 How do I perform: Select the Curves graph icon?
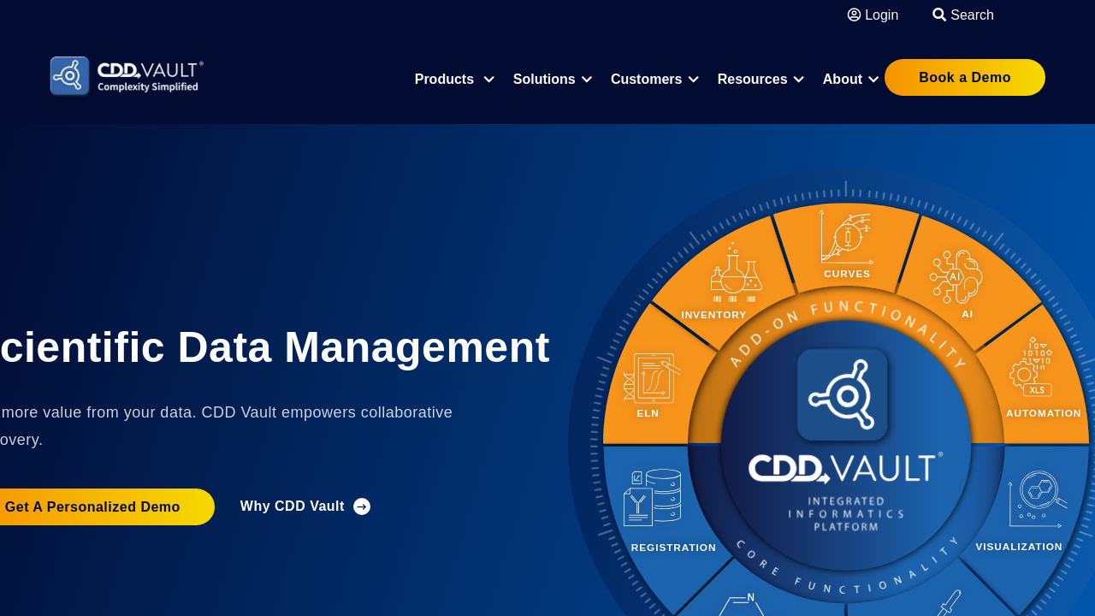point(846,238)
